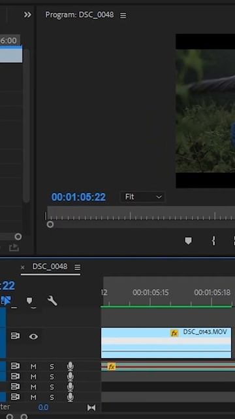Click the Program monitor time ruler
Screen dimensions: 235x419
coord(141,213)
